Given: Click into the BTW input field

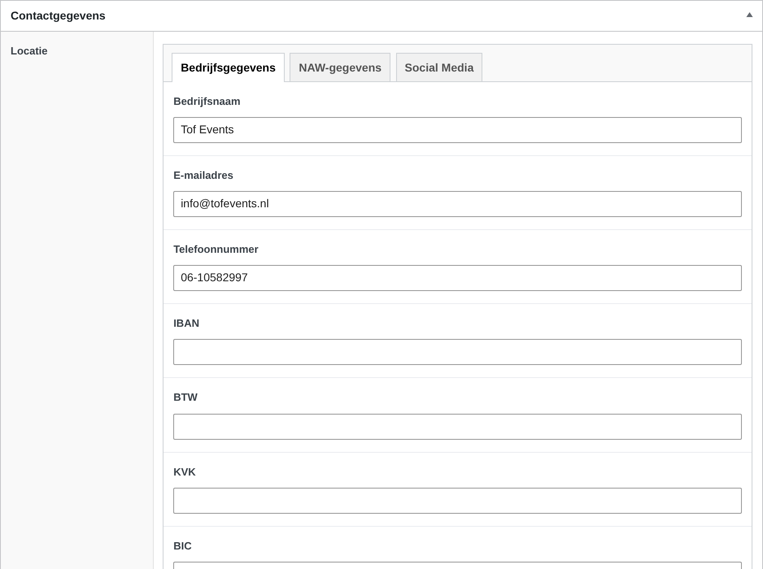Looking at the screenshot, I should (458, 427).
